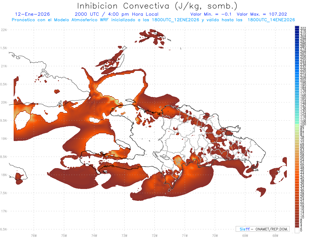309x239 pixels.
Task: Click the white swatch at the bottom of the color bar
Action: tap(297, 230)
